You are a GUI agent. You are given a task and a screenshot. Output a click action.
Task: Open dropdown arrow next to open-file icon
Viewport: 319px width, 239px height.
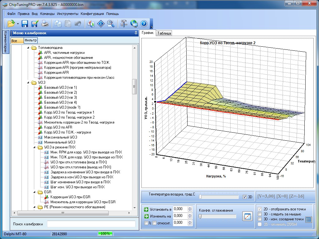(x=18, y=24)
